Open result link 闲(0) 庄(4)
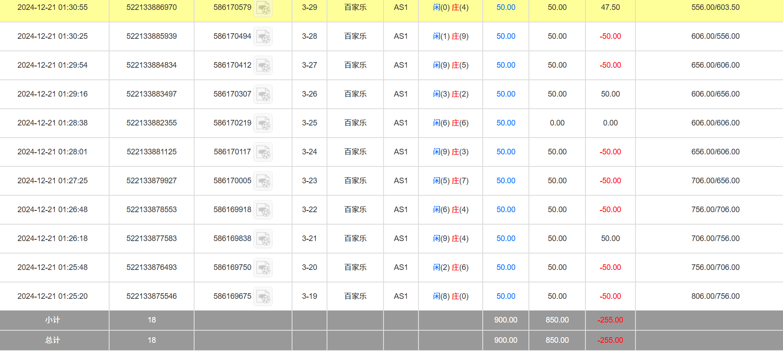783x351 pixels. tap(450, 7)
